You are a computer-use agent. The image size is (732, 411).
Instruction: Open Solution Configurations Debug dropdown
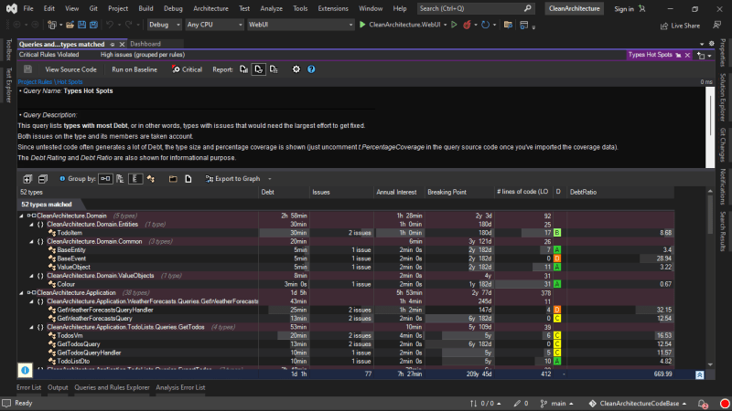tap(165, 25)
